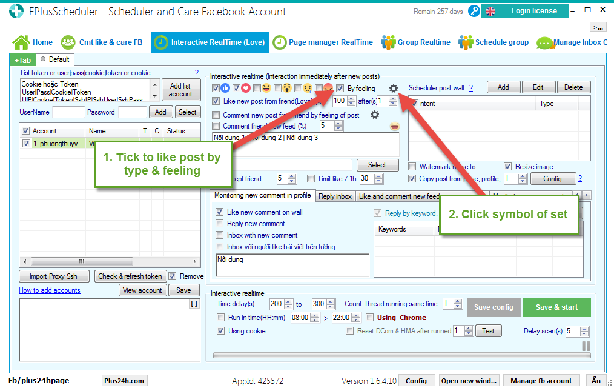The height and width of the screenshot is (388, 614).
Task: Click the Check & refresh token button
Action: tap(130, 276)
